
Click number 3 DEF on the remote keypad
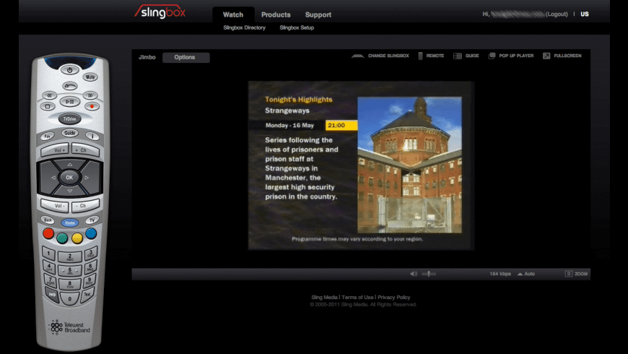90,254
